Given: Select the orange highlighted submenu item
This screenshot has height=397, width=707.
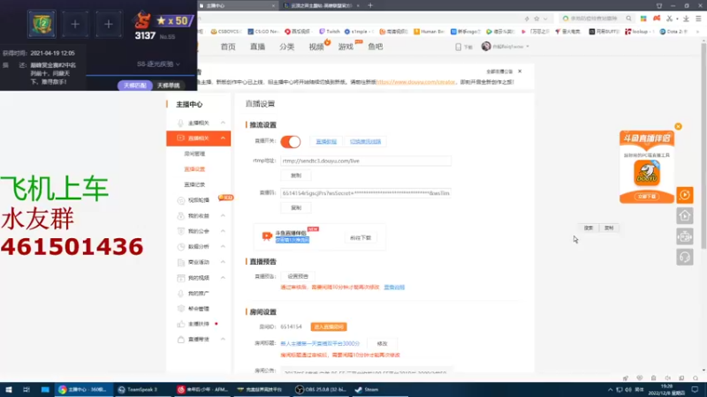Looking at the screenshot, I should 194,169.
